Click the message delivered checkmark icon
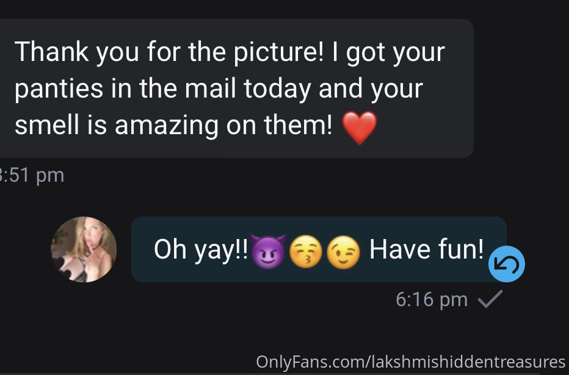569x375 pixels. tap(490, 299)
